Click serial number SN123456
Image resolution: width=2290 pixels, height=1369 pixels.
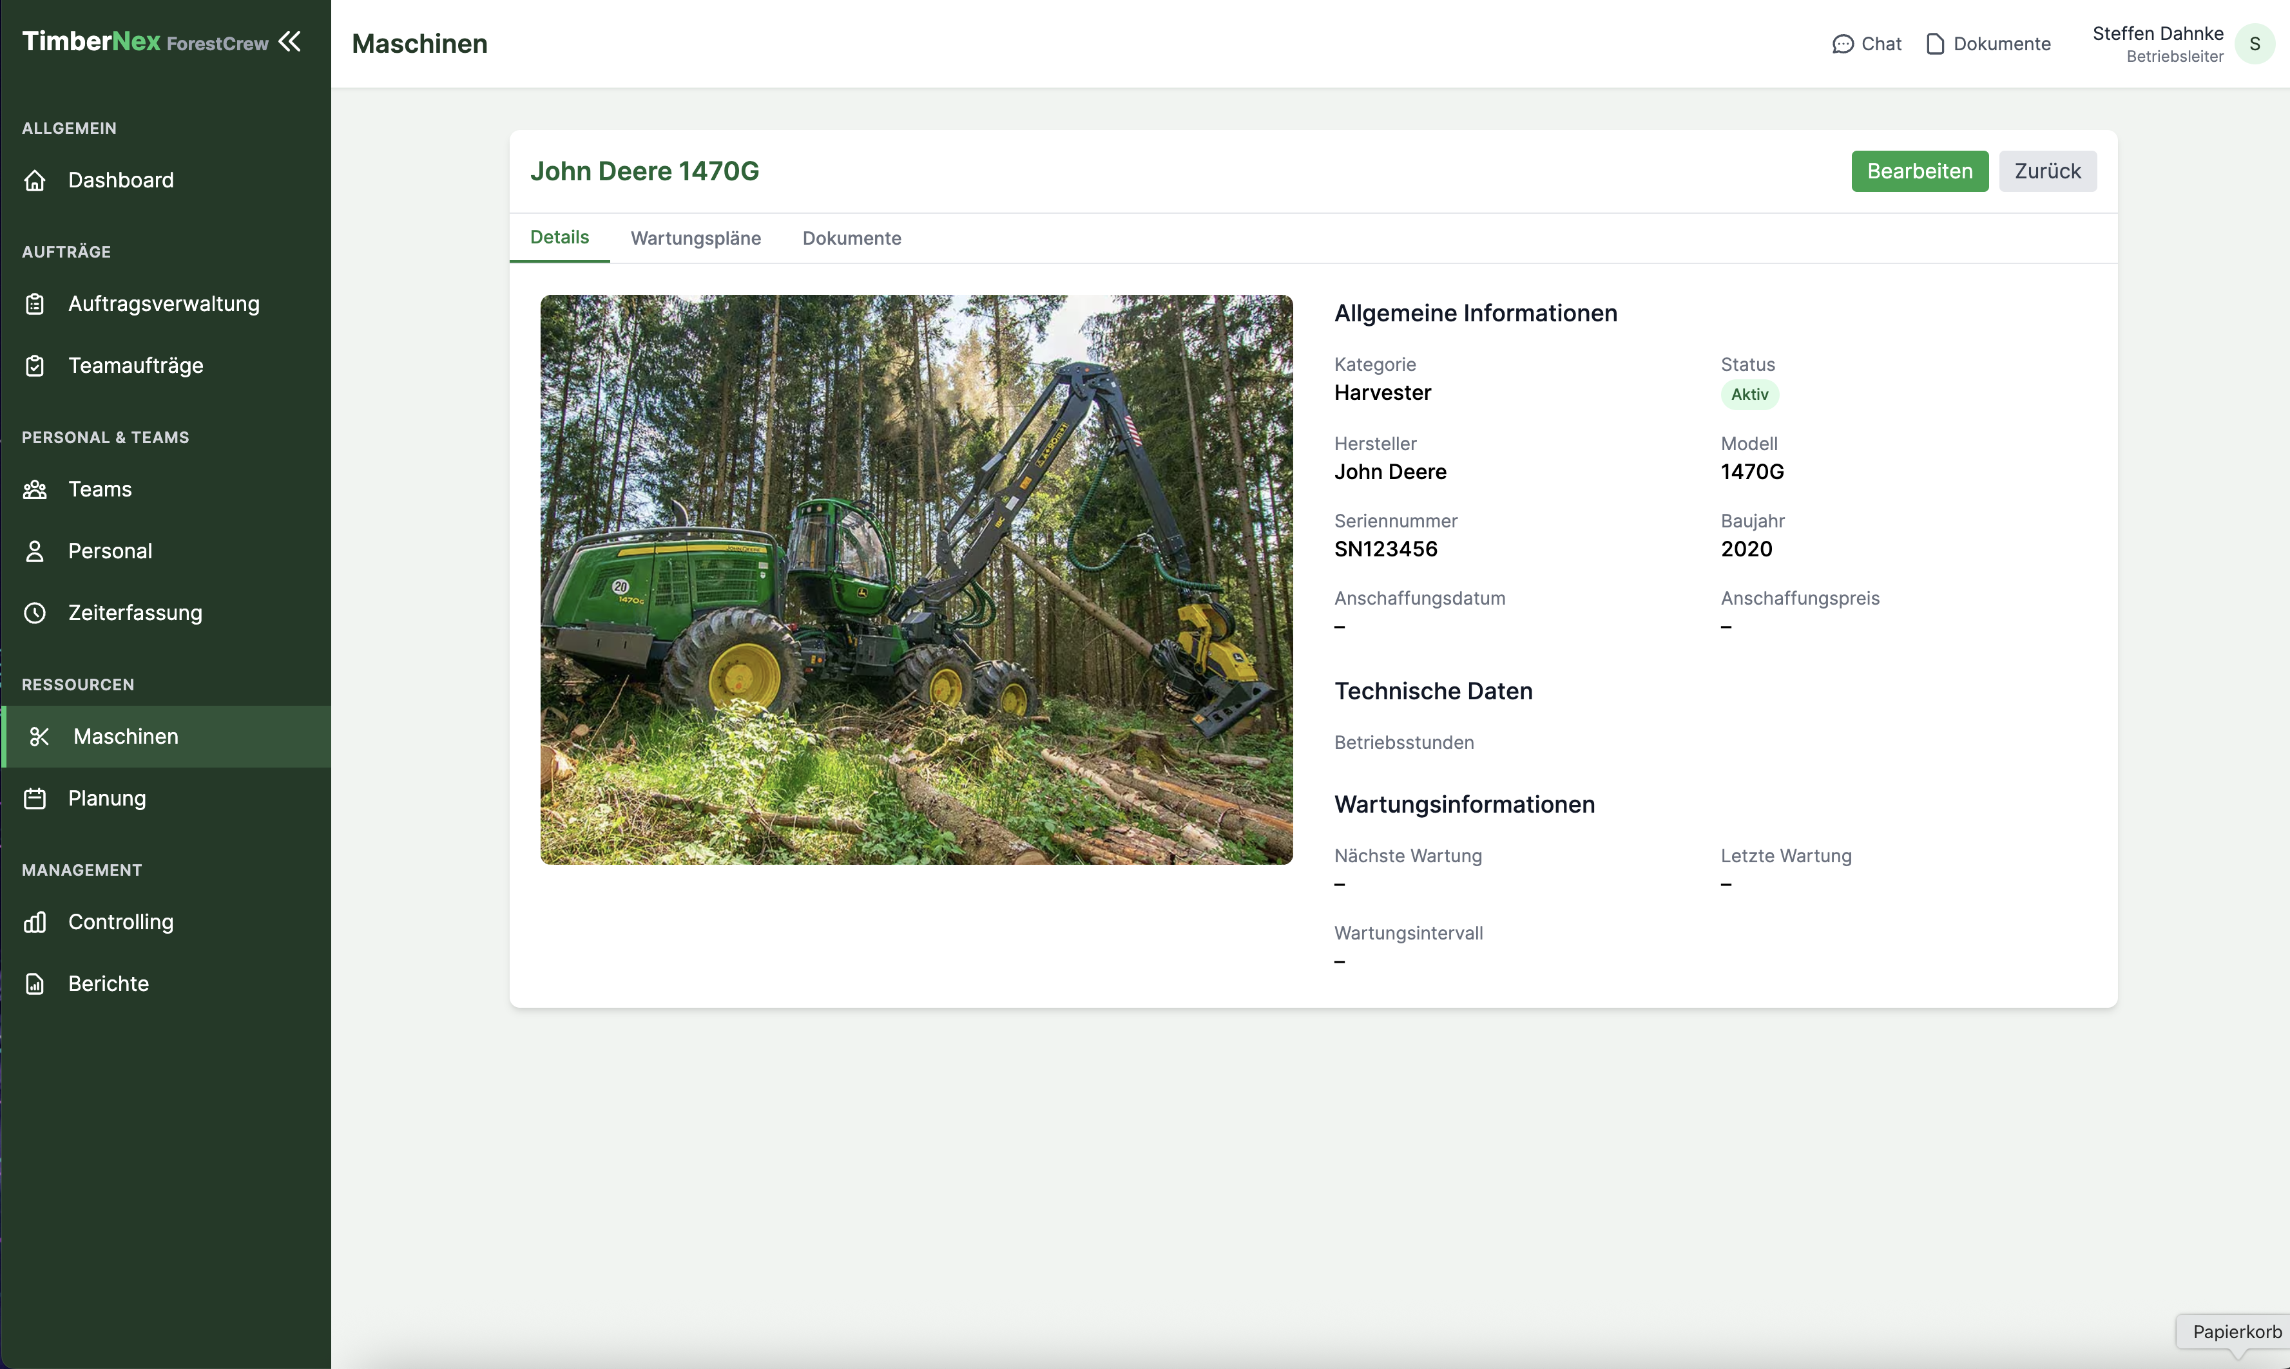(1385, 550)
